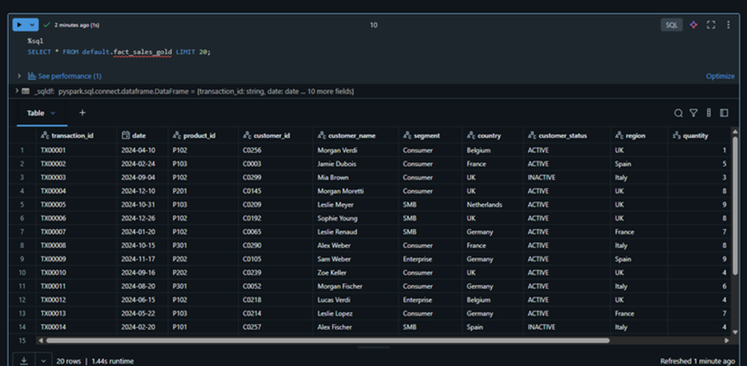The height and width of the screenshot is (366, 747).
Task: Click in the SQL query editor line
Action: [x=119, y=52]
